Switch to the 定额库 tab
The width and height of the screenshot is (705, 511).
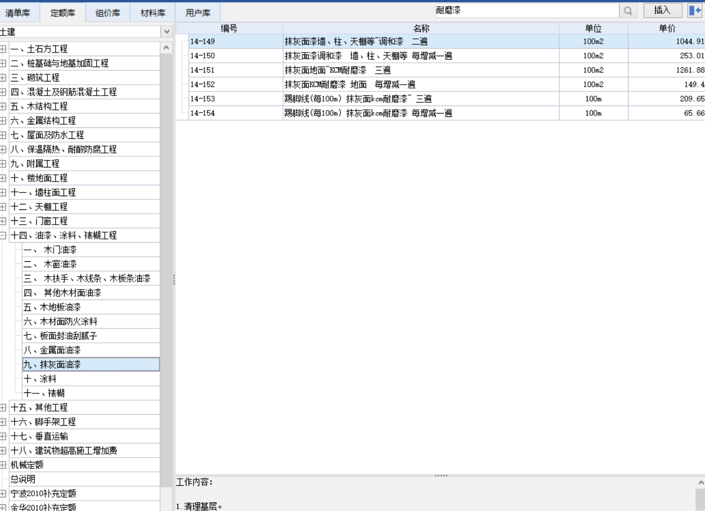point(63,13)
